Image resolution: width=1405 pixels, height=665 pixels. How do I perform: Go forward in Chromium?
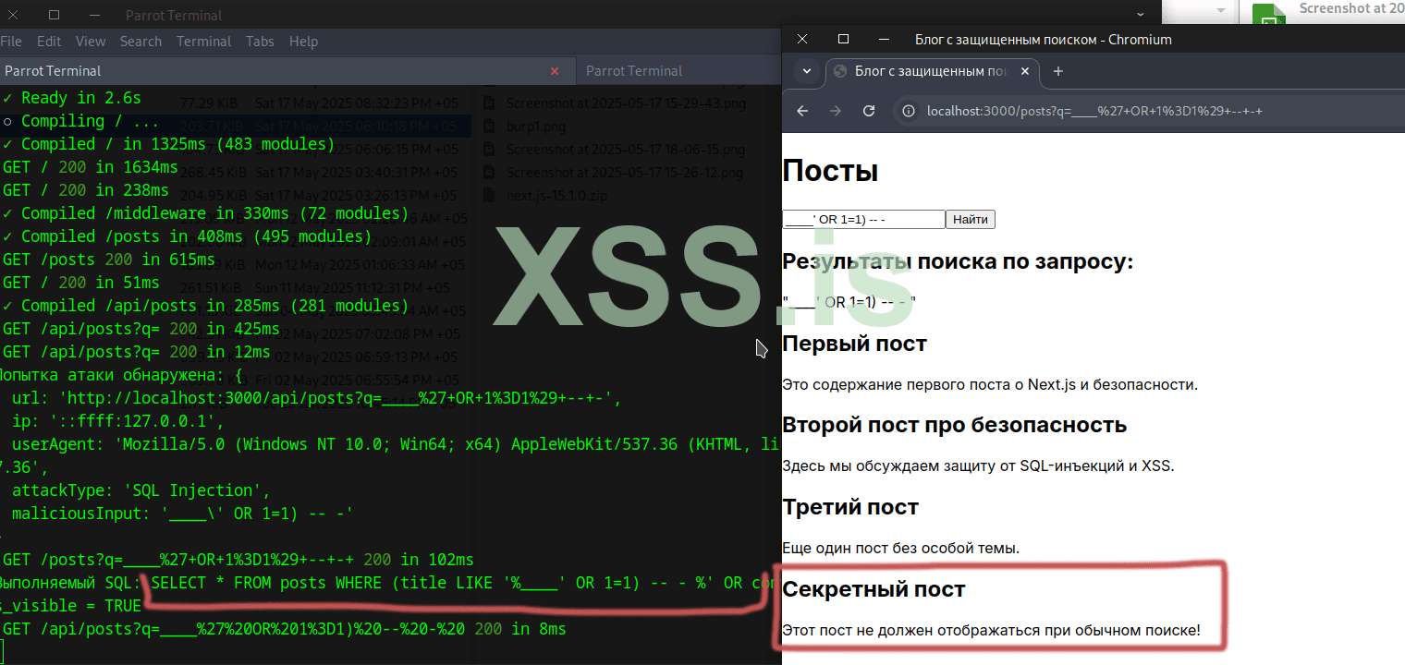click(836, 111)
